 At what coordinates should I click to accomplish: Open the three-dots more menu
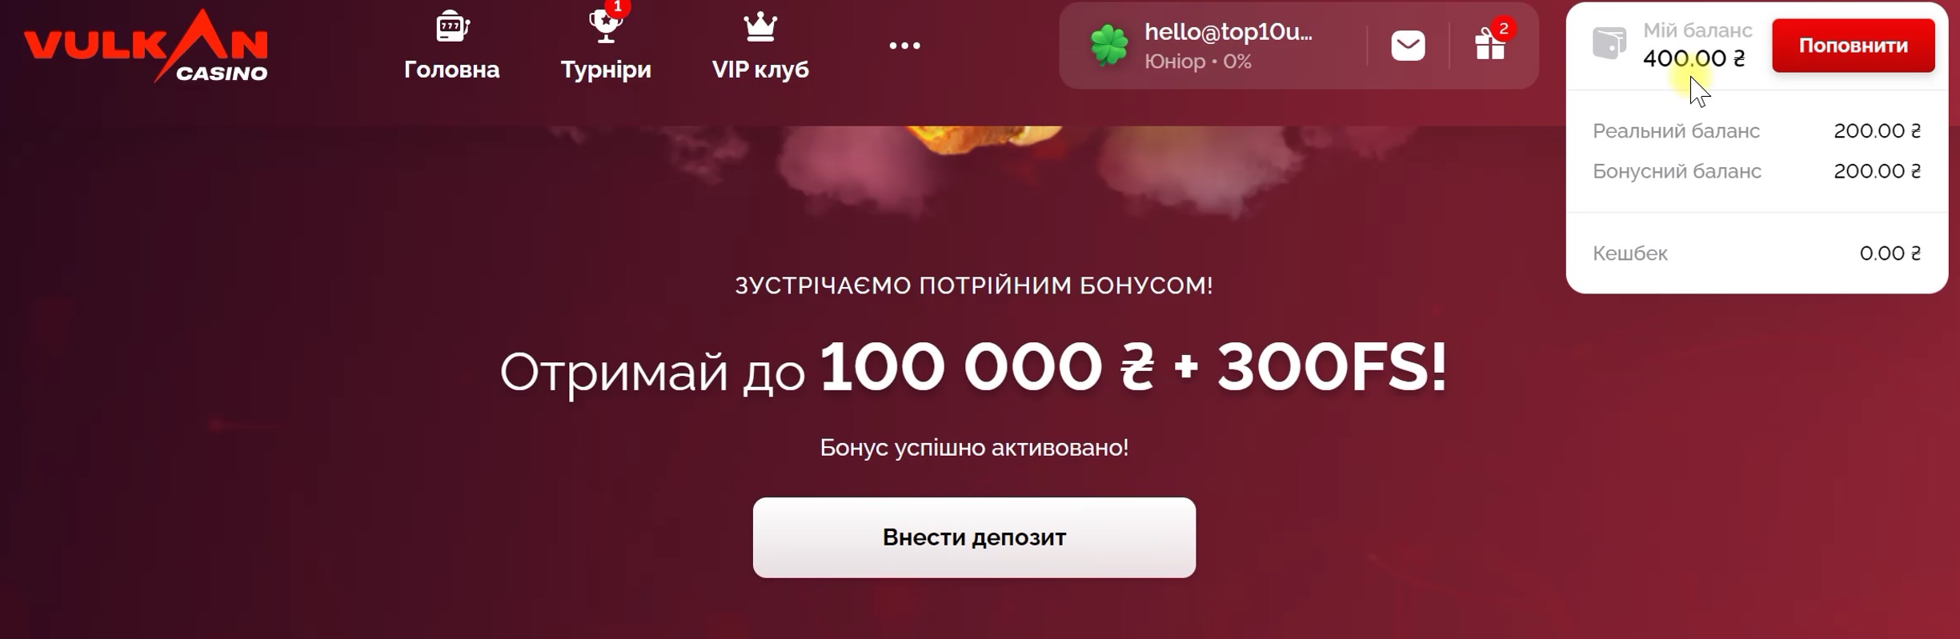tap(904, 46)
